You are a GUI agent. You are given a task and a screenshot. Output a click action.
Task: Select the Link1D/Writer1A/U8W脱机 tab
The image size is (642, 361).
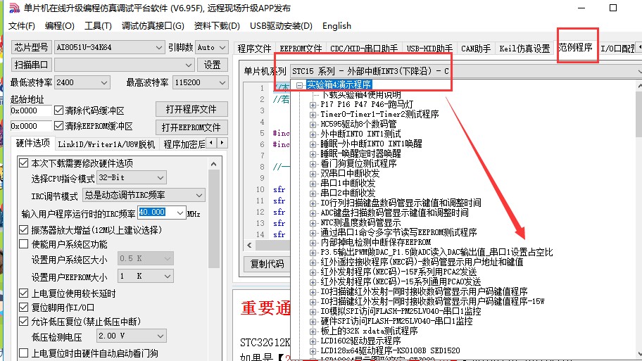tap(106, 144)
